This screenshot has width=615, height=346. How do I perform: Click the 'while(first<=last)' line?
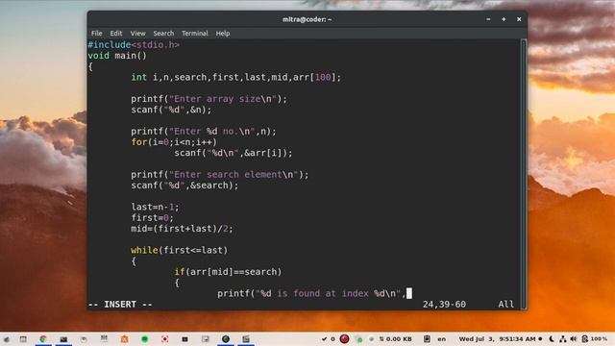(180, 250)
